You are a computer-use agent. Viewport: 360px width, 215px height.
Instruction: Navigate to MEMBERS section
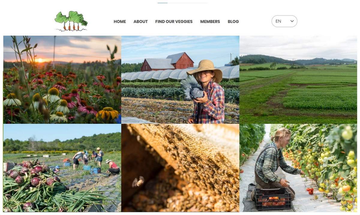210,22
